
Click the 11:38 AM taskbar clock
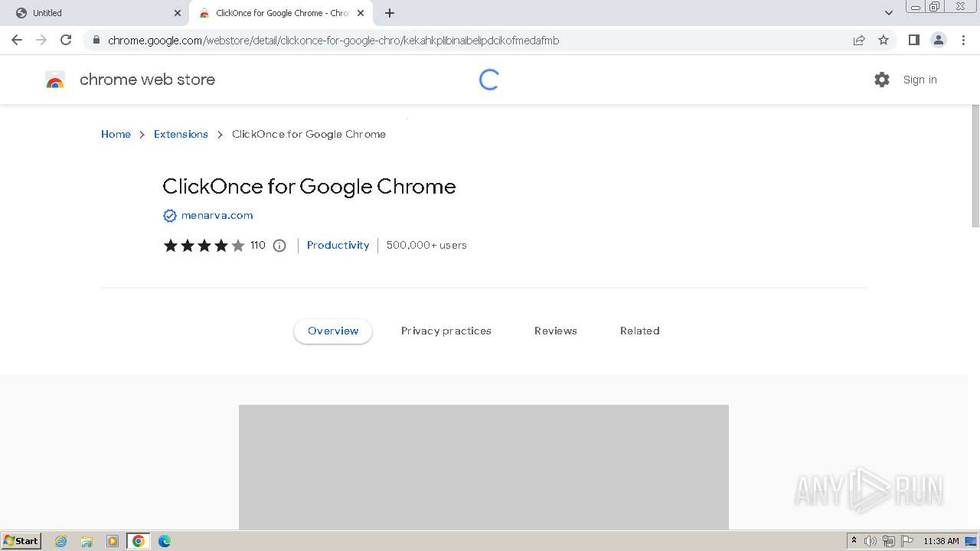[x=941, y=541]
